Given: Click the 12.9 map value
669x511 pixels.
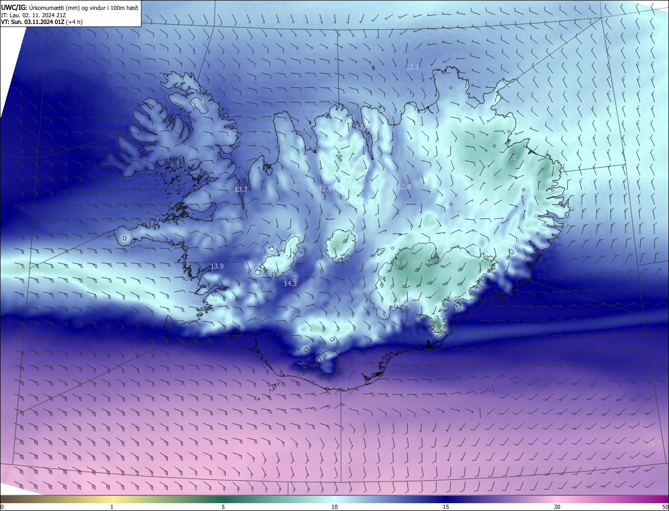Looking at the screenshot, I should pyautogui.click(x=326, y=189).
